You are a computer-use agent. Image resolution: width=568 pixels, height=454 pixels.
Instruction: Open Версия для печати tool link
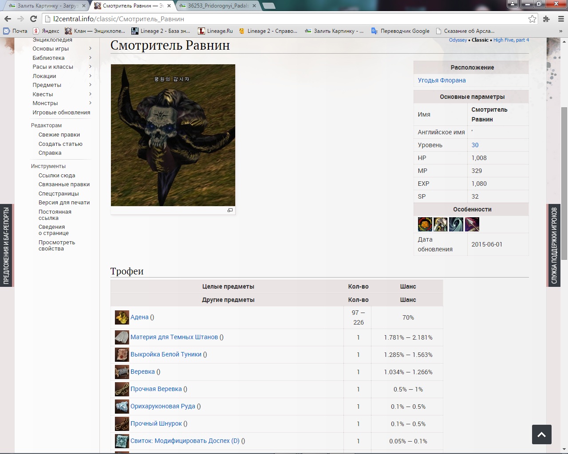64,203
